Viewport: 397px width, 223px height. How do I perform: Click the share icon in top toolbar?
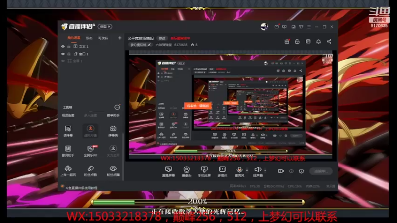click(x=329, y=41)
